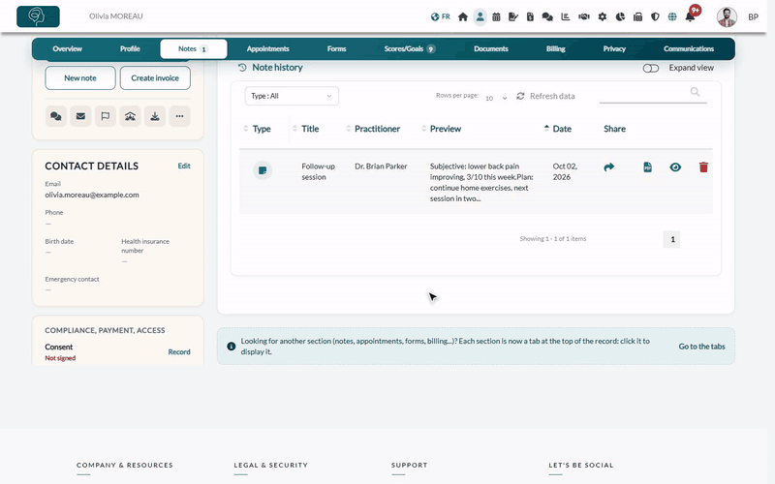Switch to the Documents tab
Image resolution: width=775 pixels, height=484 pixels.
[491, 49]
